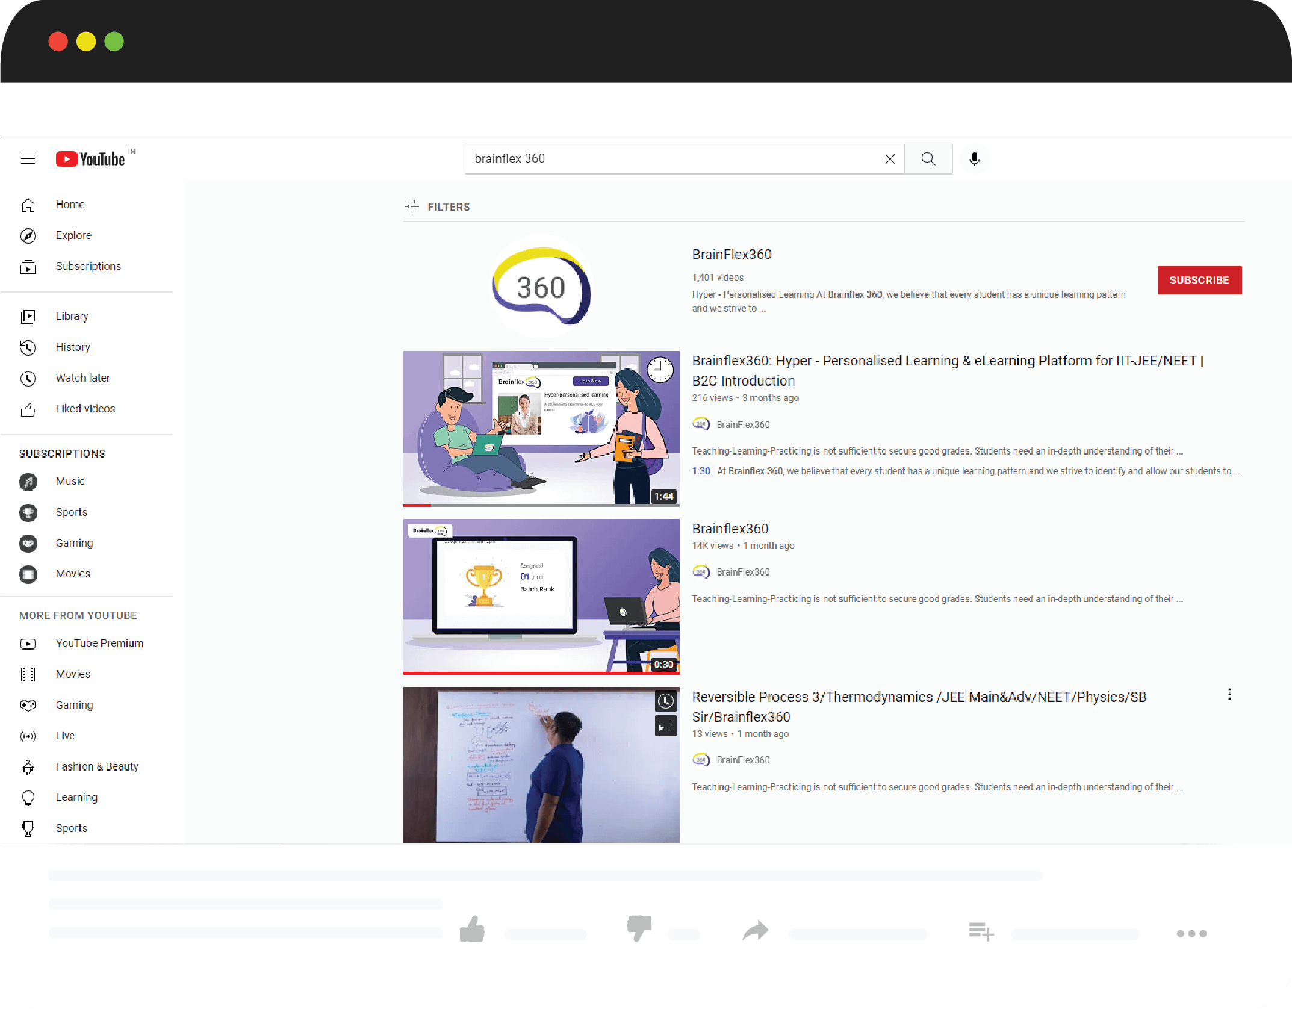Open the Brainflex360 14K views video title

[730, 529]
